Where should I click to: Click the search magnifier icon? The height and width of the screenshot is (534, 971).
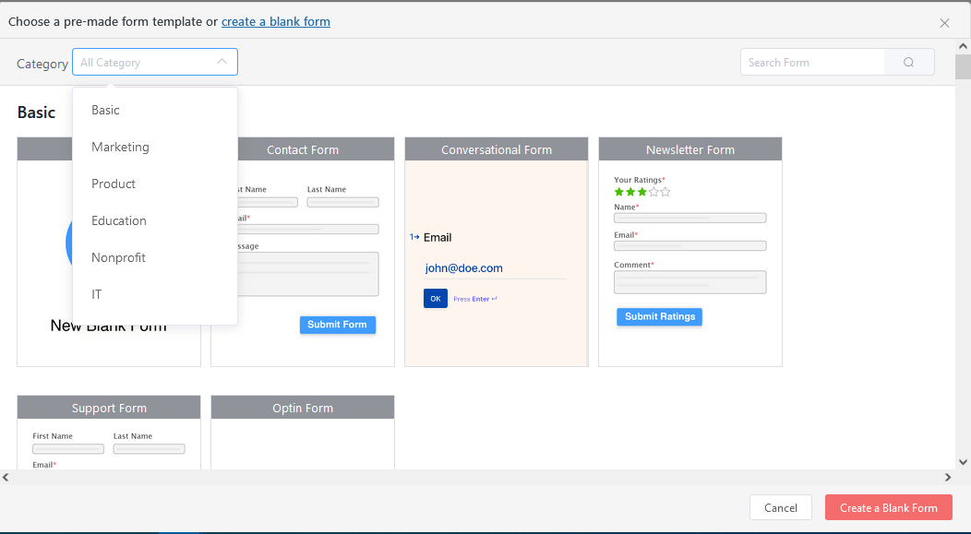pyautogui.click(x=908, y=63)
